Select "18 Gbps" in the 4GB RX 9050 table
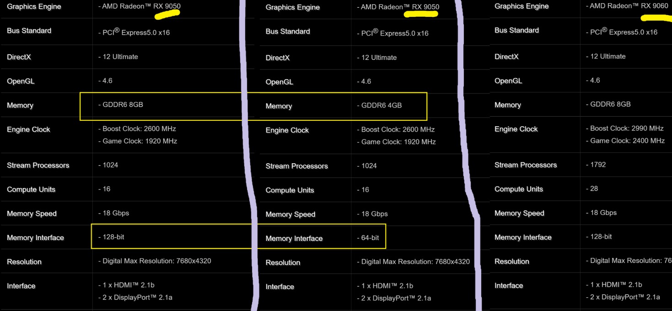The width and height of the screenshot is (672, 311). pyautogui.click(x=375, y=214)
